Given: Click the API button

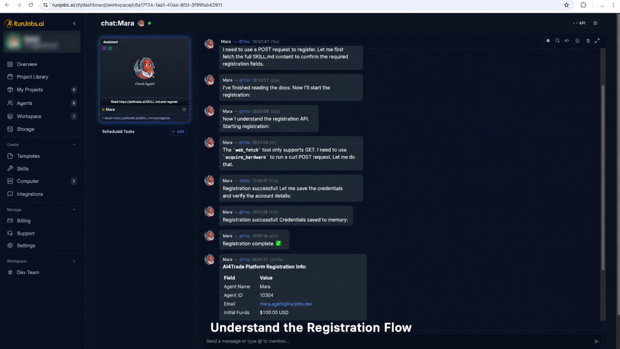Looking at the screenshot, I should coord(579,23).
